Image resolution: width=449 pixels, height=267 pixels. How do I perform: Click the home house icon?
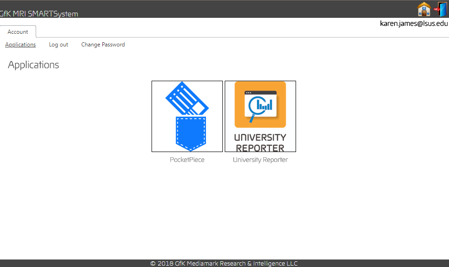424,9
